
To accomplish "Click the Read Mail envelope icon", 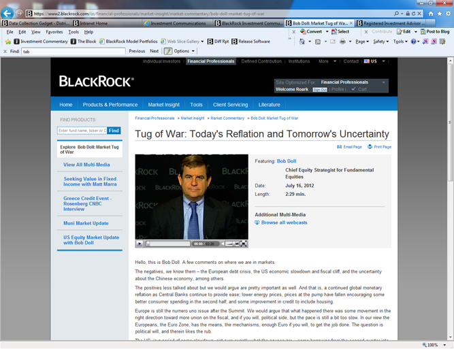I will tap(333, 41).
